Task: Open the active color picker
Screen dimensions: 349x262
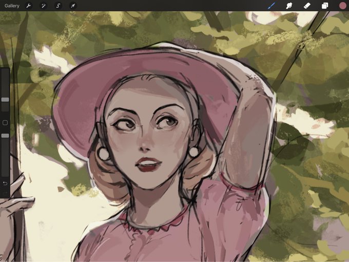Action: pyautogui.click(x=343, y=6)
